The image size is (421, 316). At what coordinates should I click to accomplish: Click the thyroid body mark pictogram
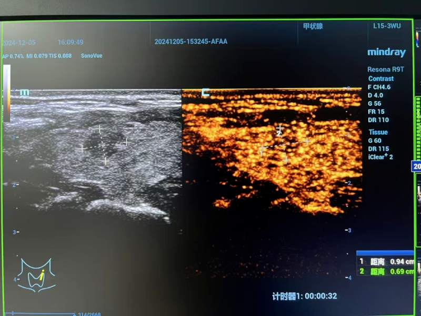[35, 275]
